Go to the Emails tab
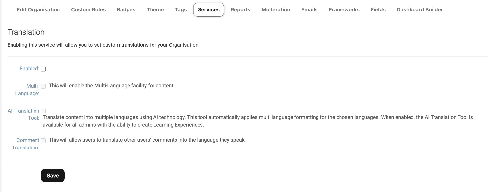 point(309,9)
